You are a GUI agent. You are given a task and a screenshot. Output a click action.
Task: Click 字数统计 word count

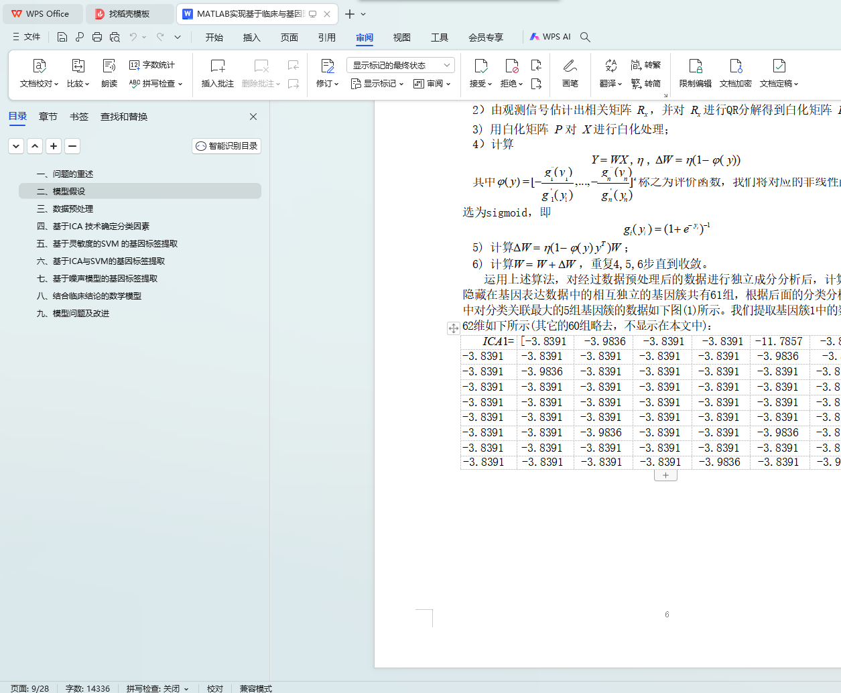click(152, 65)
